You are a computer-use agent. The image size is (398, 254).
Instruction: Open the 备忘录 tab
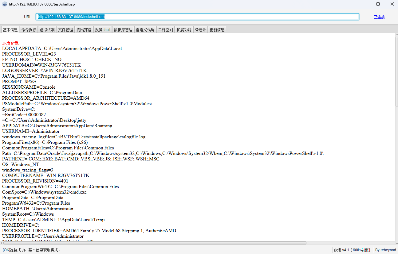[x=200, y=30]
